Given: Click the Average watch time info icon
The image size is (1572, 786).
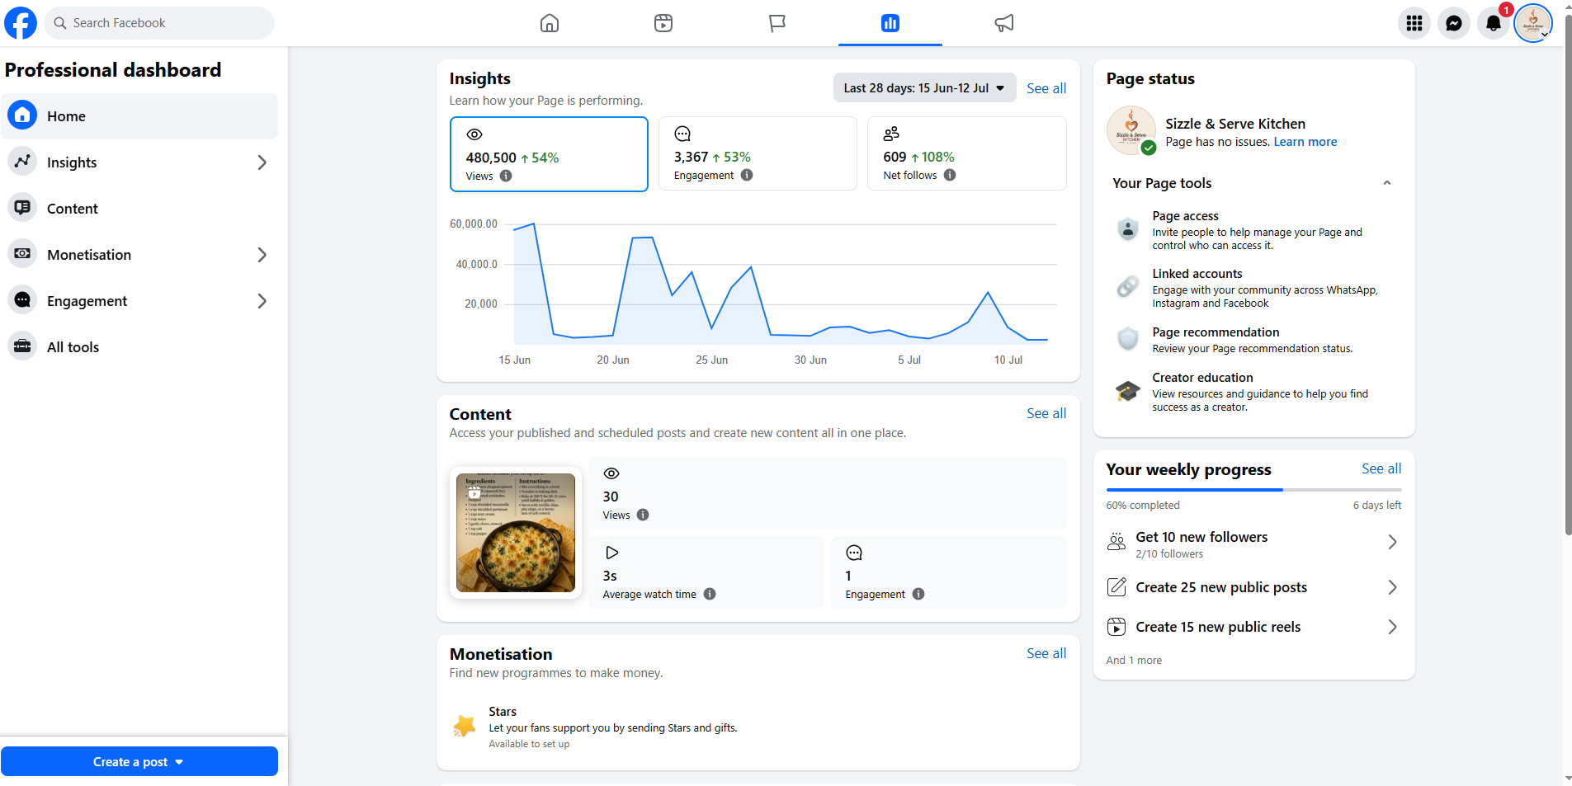Looking at the screenshot, I should click(710, 594).
